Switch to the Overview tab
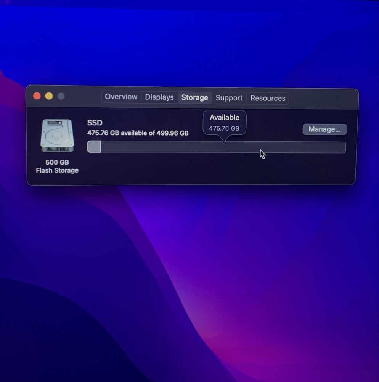Image resolution: width=379 pixels, height=382 pixels. 121,97
